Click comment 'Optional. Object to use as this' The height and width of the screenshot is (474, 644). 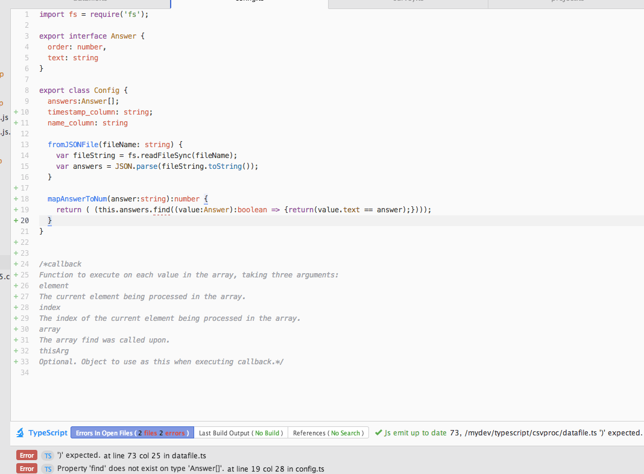[104, 362]
